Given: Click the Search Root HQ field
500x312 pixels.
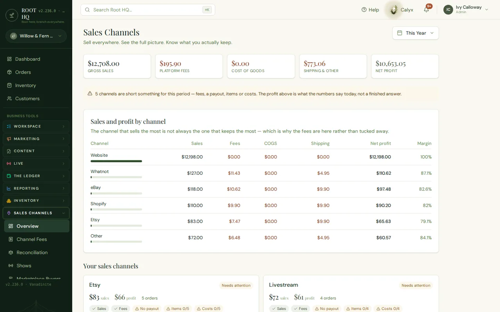Looking at the screenshot, I should coord(148,10).
